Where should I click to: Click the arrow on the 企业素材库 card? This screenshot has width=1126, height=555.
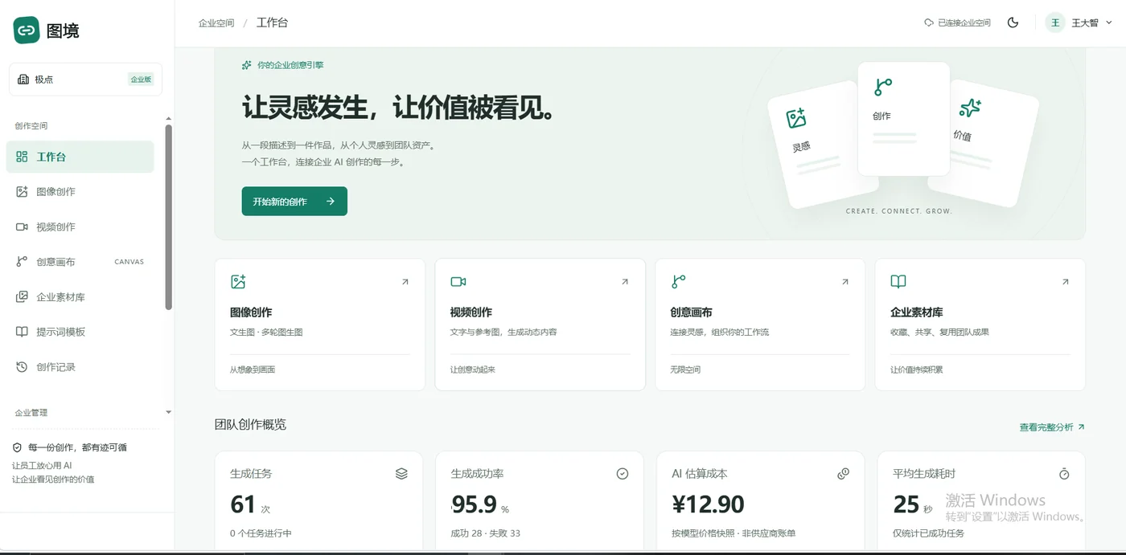click(x=1066, y=282)
